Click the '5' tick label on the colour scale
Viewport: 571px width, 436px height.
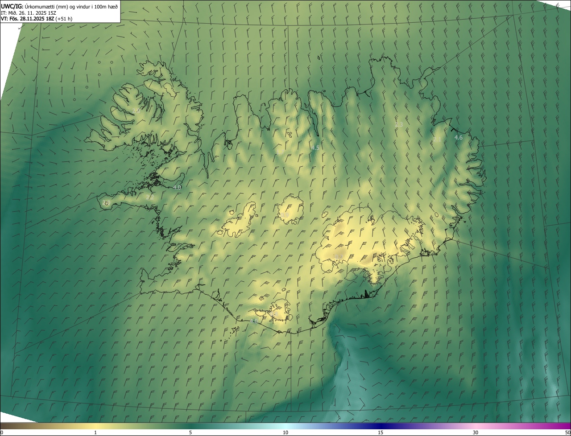click(x=190, y=433)
